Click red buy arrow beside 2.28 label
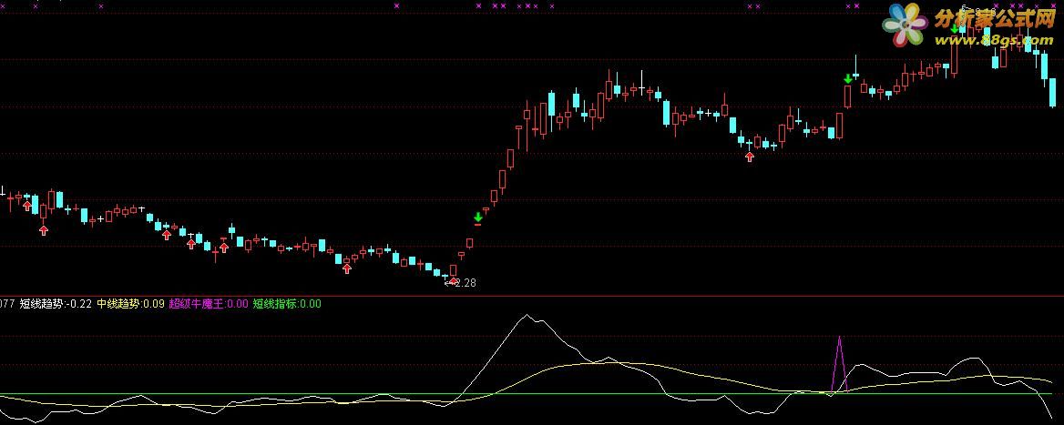Screen dimensions: 1064x425 point(454,280)
